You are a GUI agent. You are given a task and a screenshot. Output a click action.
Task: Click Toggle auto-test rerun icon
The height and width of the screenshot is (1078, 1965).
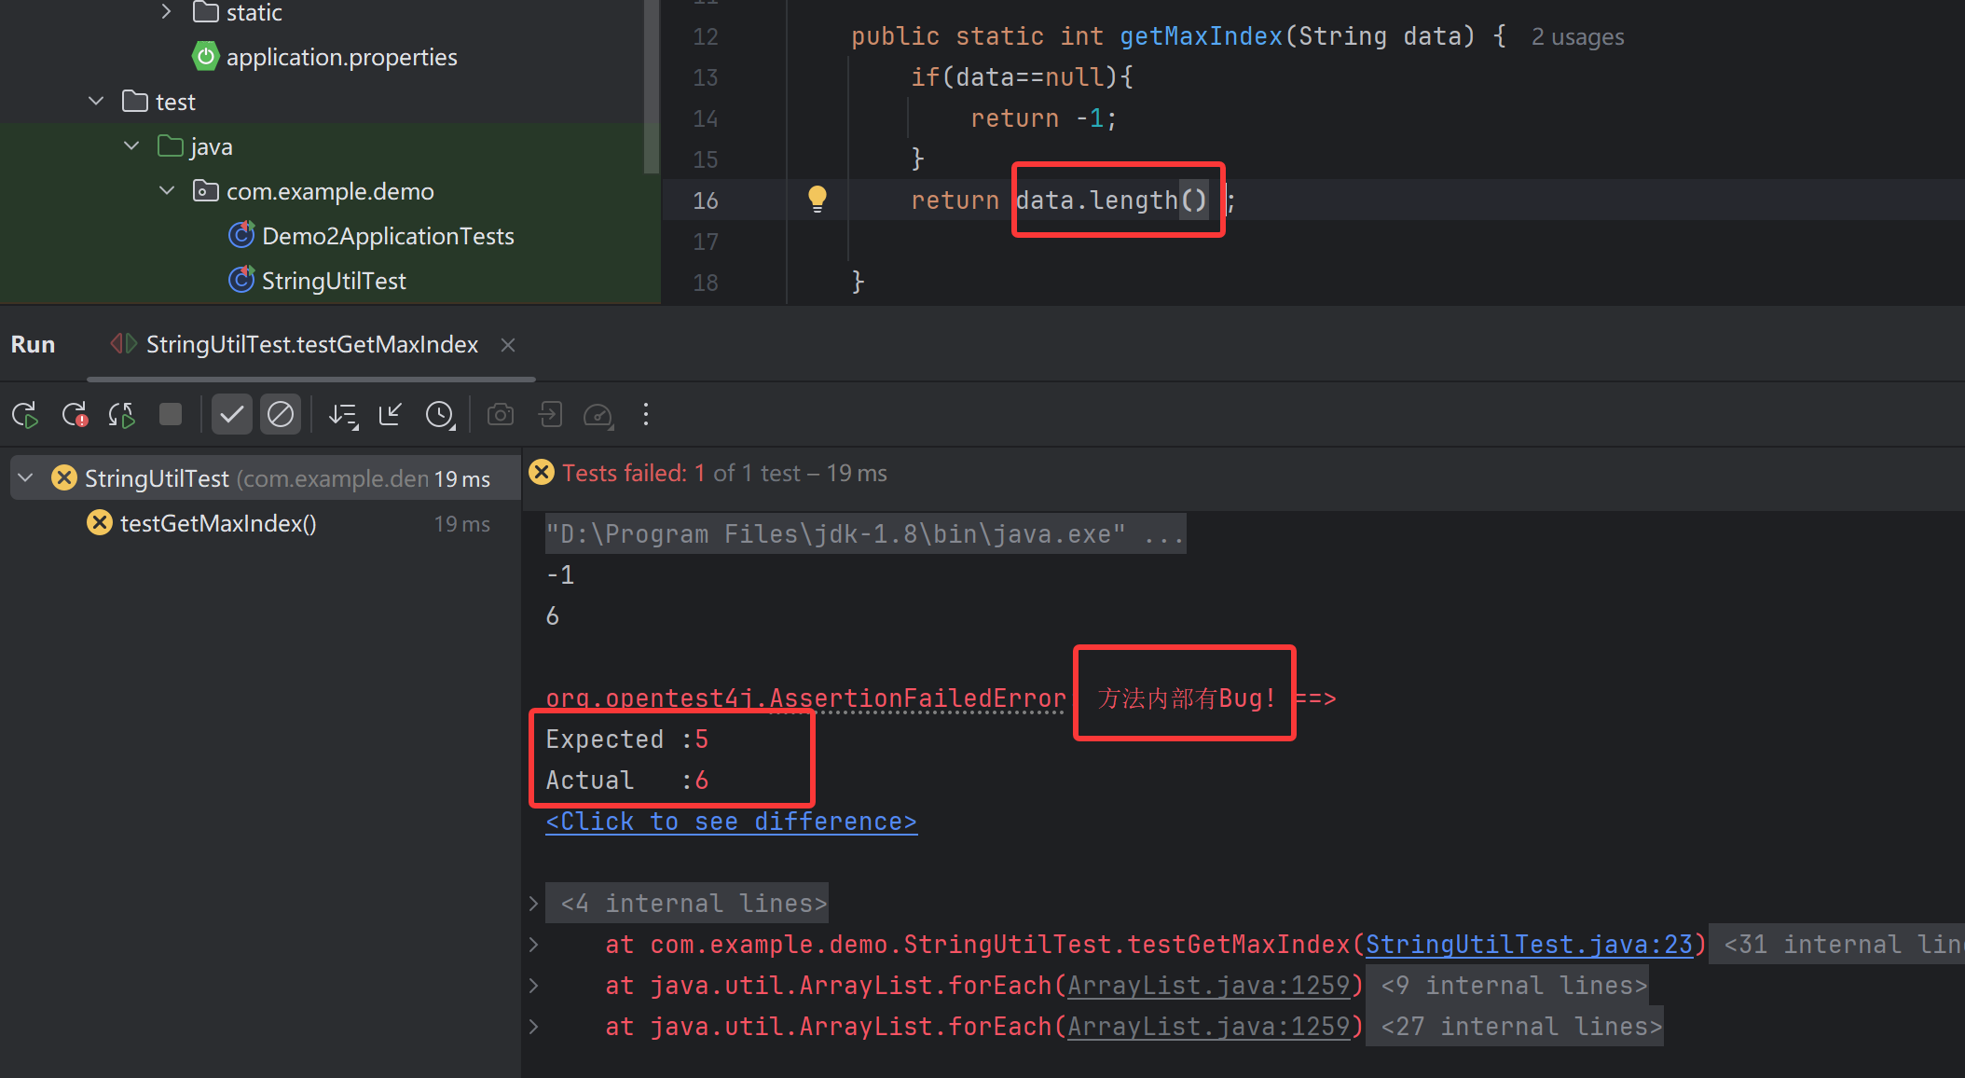(122, 415)
